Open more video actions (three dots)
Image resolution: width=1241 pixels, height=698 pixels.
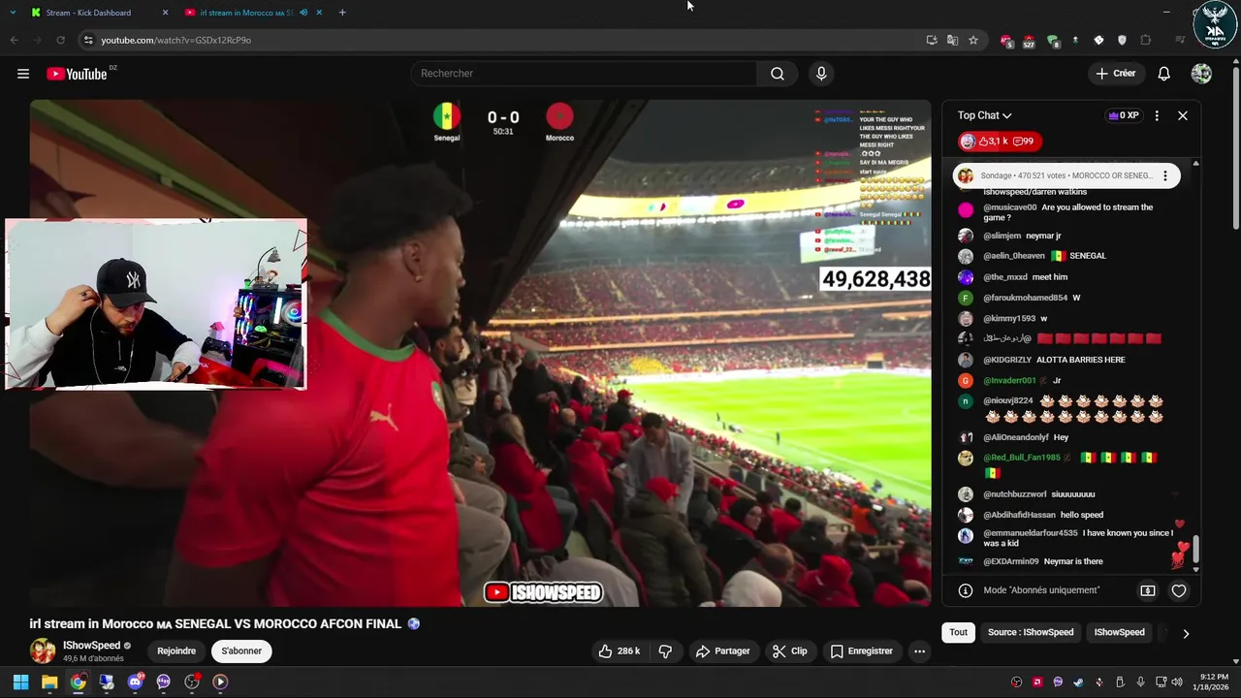919,651
